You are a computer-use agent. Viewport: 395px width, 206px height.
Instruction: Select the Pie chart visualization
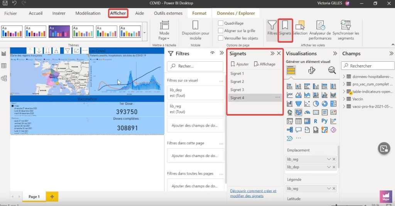316,104
